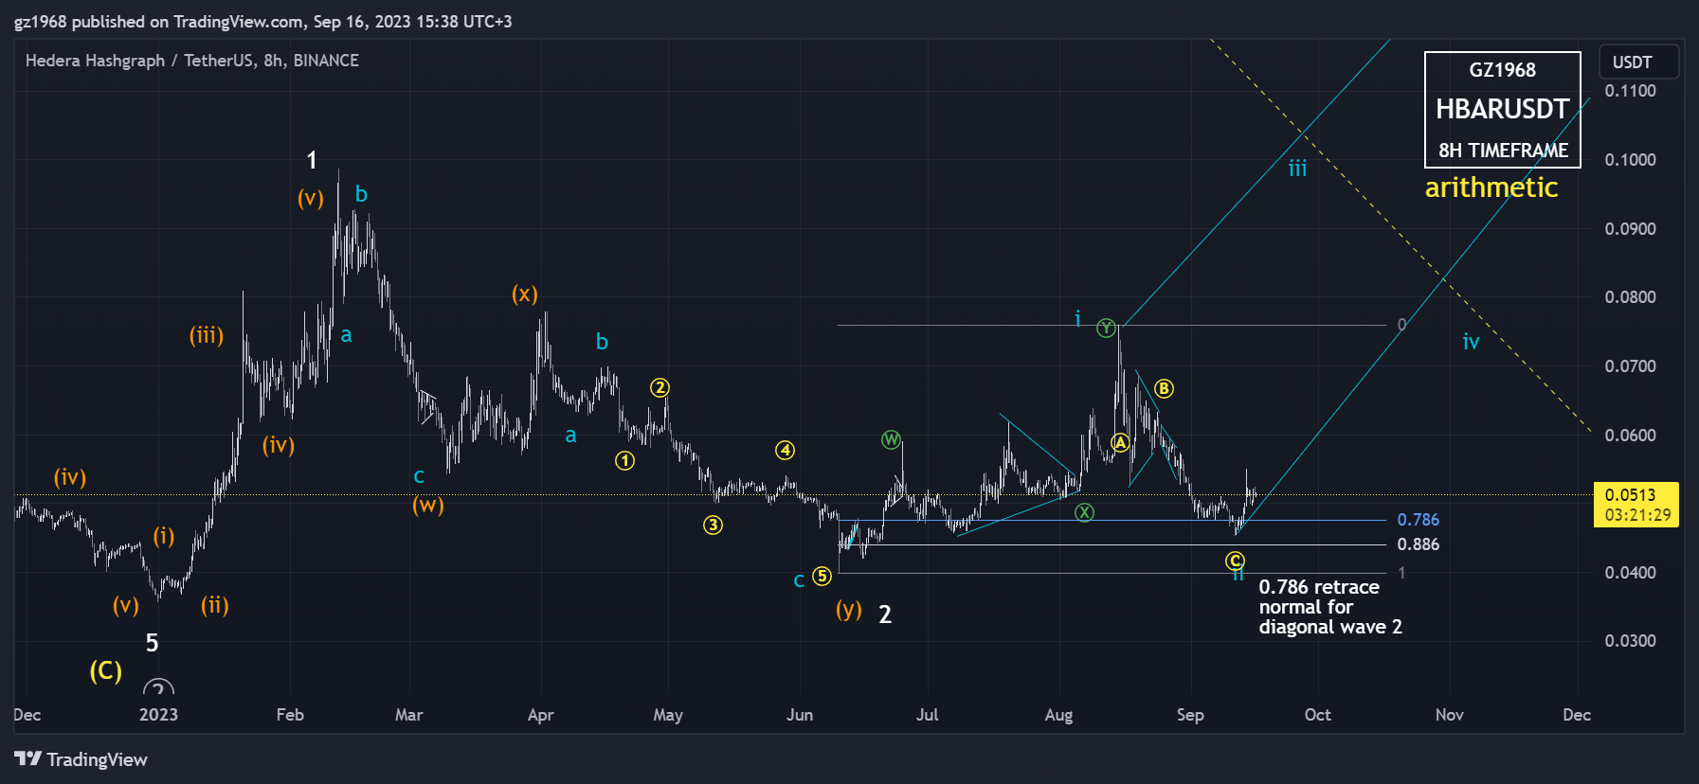Click the orange (w) wave label
The width and height of the screenshot is (1699, 784).
(427, 505)
